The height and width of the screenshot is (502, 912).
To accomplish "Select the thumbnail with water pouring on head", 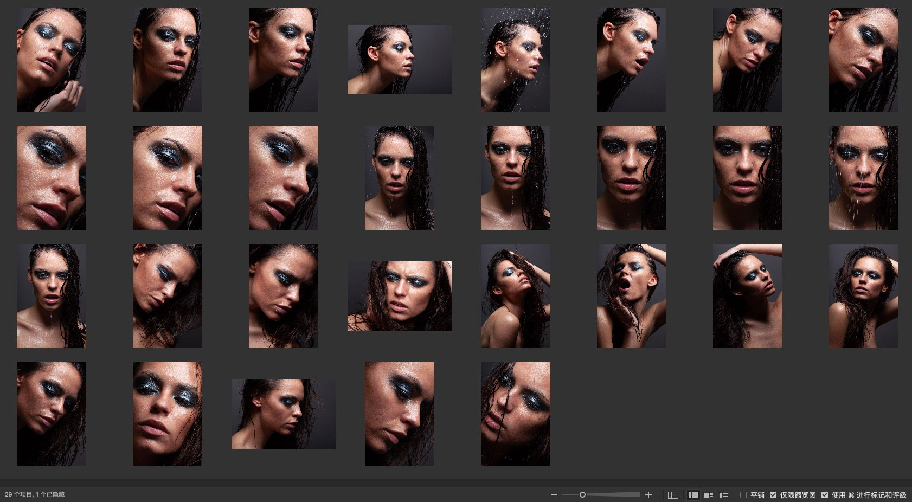I will point(515,60).
